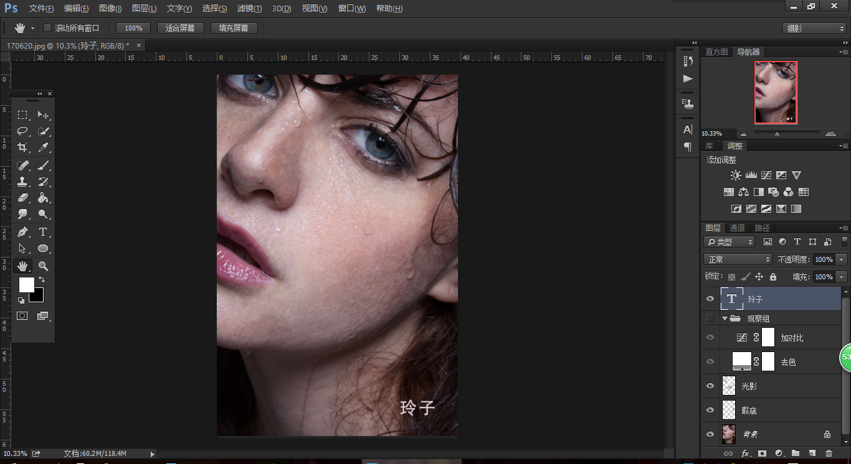This screenshot has height=464, width=851.
Task: Add a Brightness/Contrast adjustment
Action: click(x=736, y=175)
